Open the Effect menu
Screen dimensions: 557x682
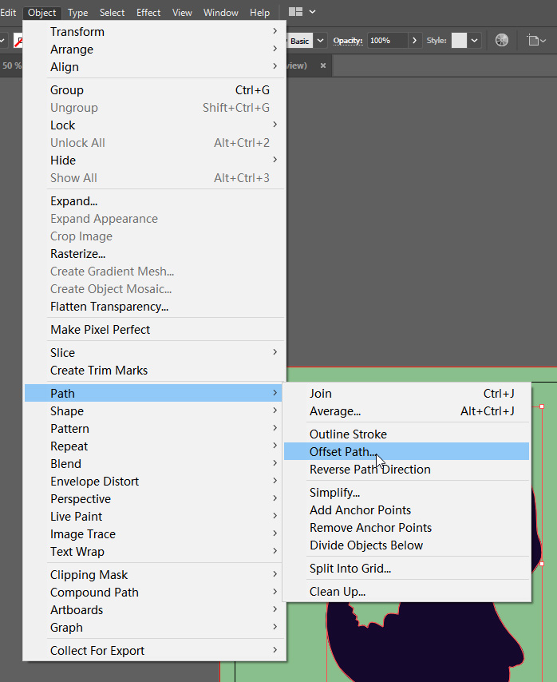coord(148,12)
